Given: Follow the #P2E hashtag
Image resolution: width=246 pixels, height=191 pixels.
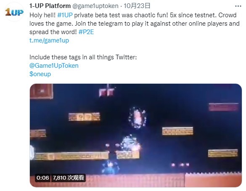Looking at the screenshot, I should pos(86,32).
